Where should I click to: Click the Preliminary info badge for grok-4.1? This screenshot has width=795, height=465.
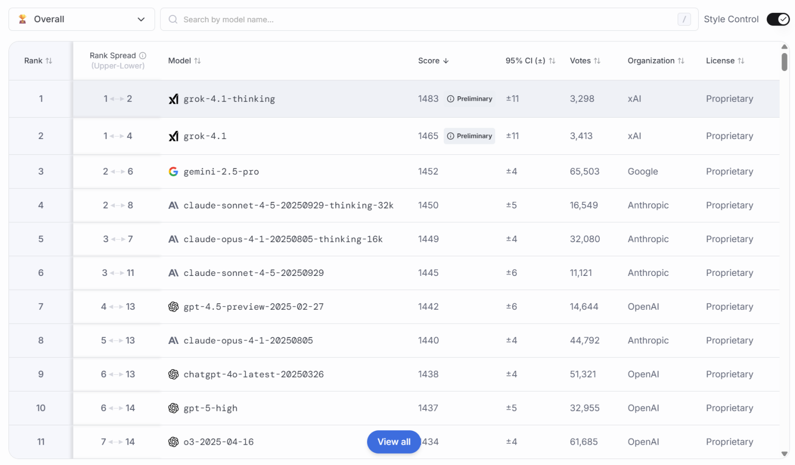click(x=469, y=136)
